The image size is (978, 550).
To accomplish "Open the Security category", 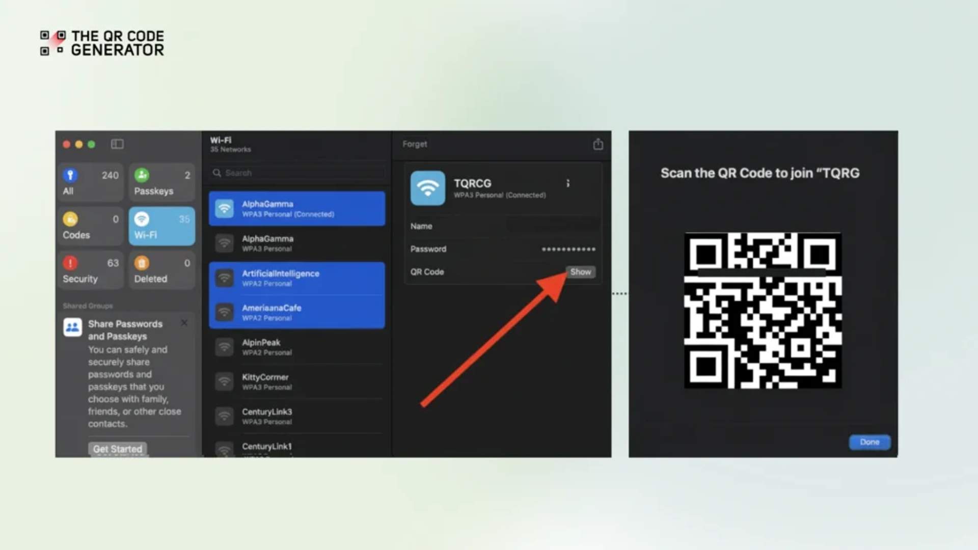I will (x=91, y=270).
